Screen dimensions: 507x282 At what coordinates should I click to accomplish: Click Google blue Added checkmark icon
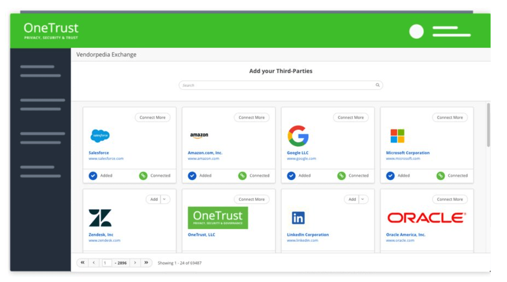(x=291, y=175)
